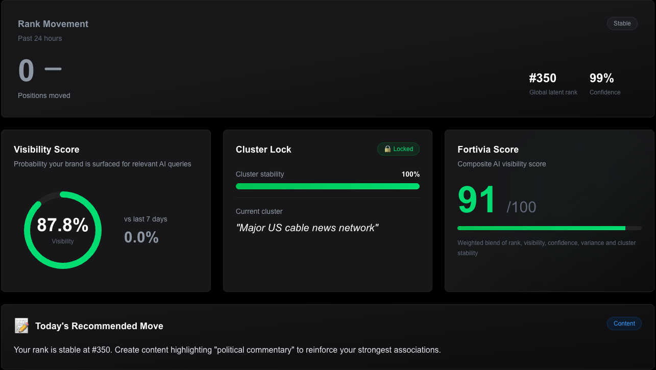656x370 pixels.
Task: Click the Fortivia Score 91 value
Action: [x=476, y=200]
